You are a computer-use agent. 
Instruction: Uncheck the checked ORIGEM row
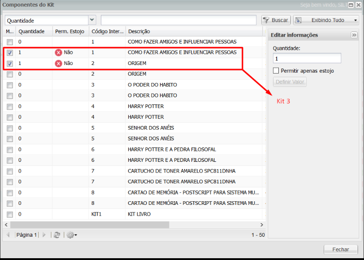10,63
